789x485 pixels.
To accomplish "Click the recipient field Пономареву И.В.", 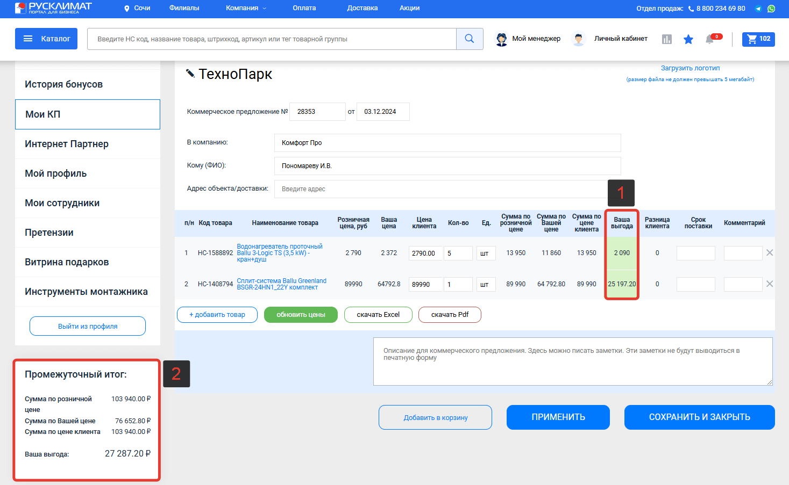I will tap(447, 166).
